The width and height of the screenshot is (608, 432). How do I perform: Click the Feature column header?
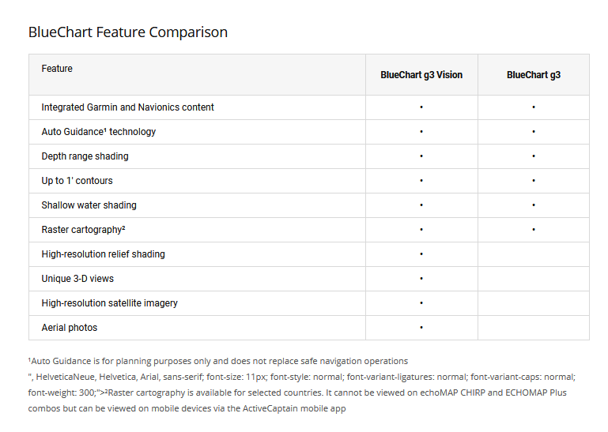pyautogui.click(x=57, y=69)
